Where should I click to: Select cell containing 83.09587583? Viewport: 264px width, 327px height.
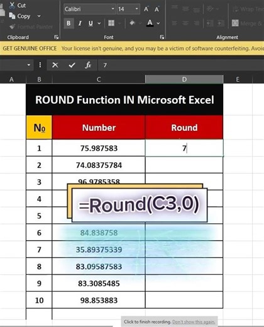99,267
